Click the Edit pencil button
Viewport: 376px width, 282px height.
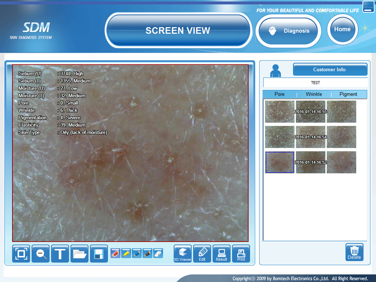click(202, 254)
